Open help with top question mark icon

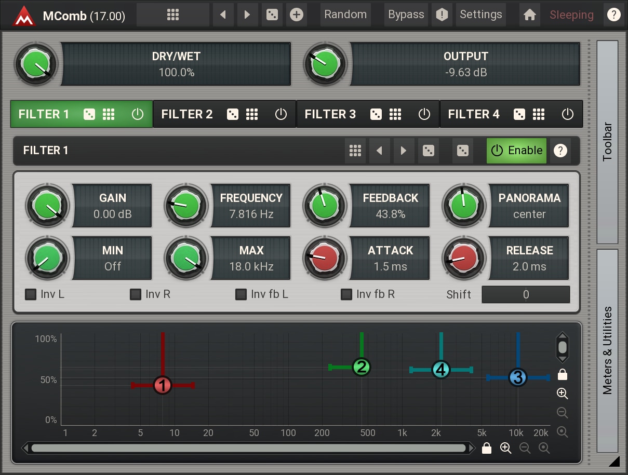click(x=613, y=15)
